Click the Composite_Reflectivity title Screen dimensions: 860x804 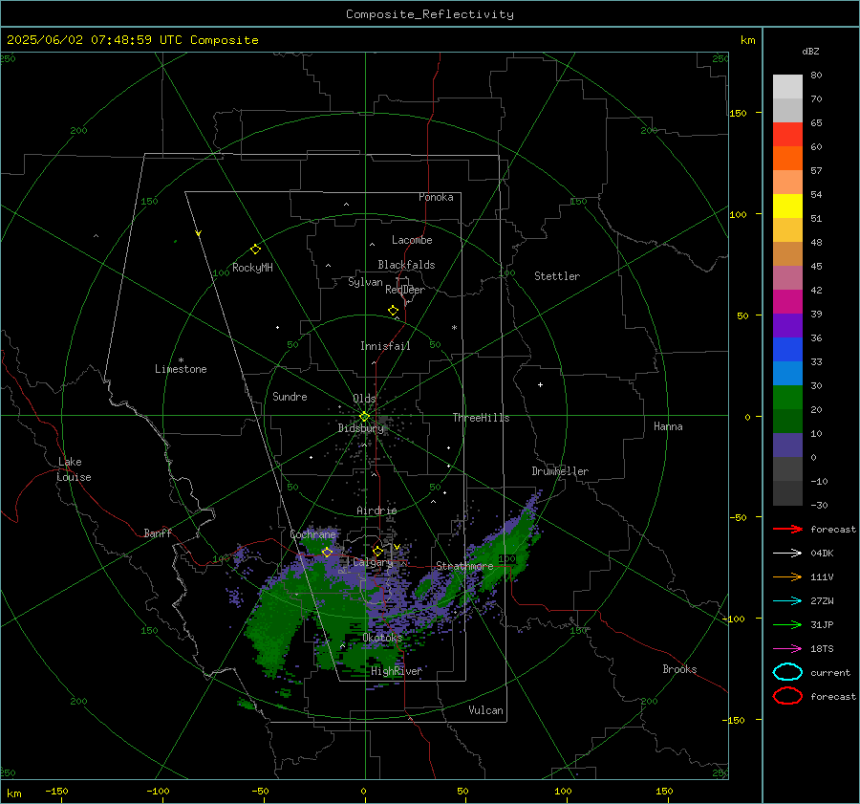click(430, 14)
